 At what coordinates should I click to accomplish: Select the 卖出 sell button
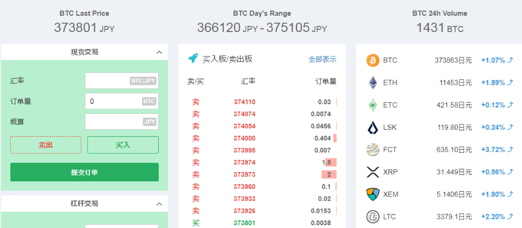tap(46, 145)
